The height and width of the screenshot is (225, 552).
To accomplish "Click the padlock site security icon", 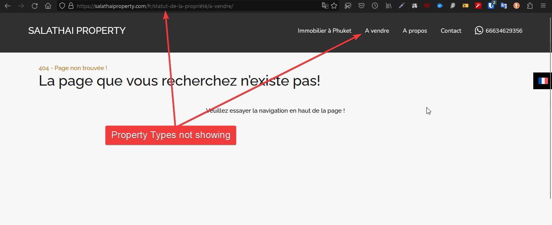I will click(71, 6).
